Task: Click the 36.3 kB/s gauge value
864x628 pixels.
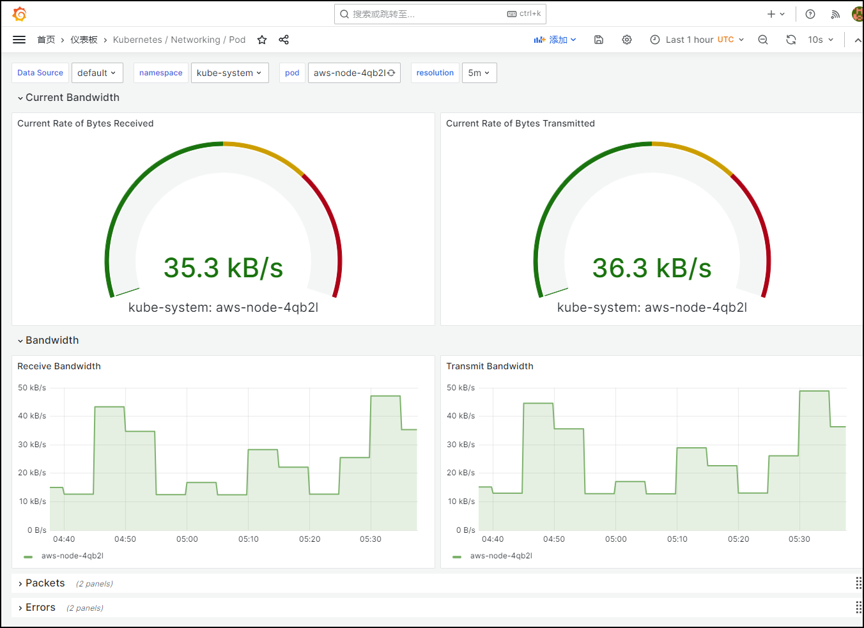Action: point(652,268)
